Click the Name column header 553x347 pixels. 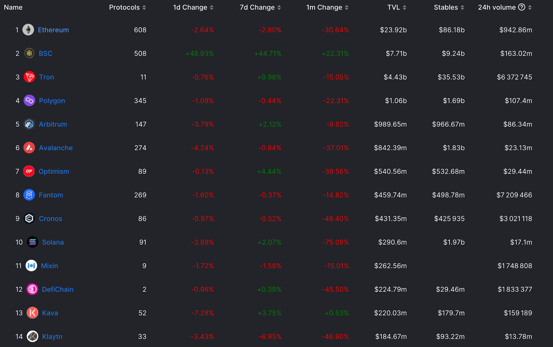(x=13, y=7)
